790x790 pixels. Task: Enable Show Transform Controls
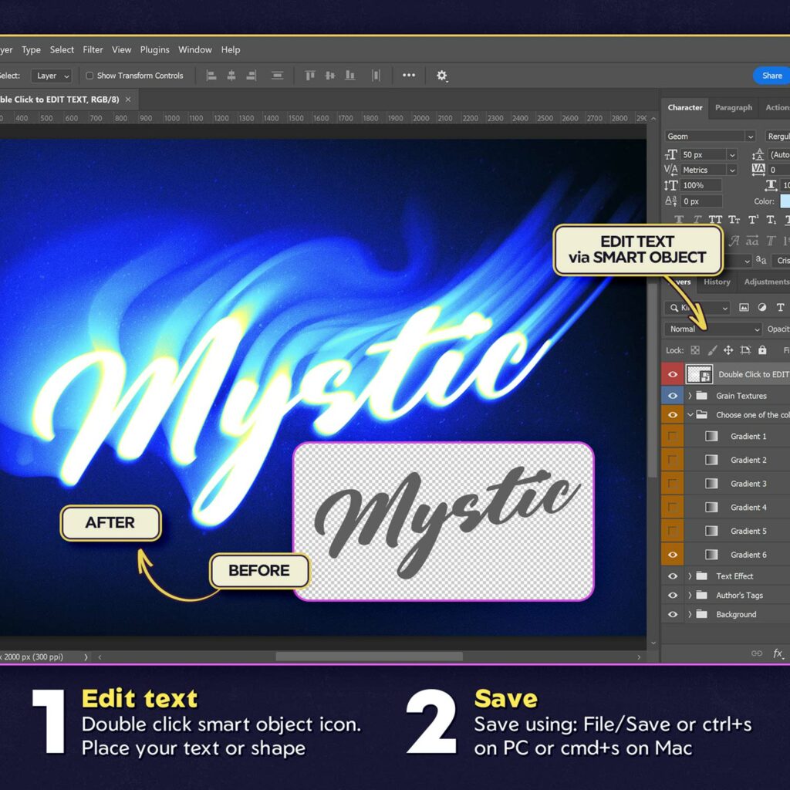(89, 76)
